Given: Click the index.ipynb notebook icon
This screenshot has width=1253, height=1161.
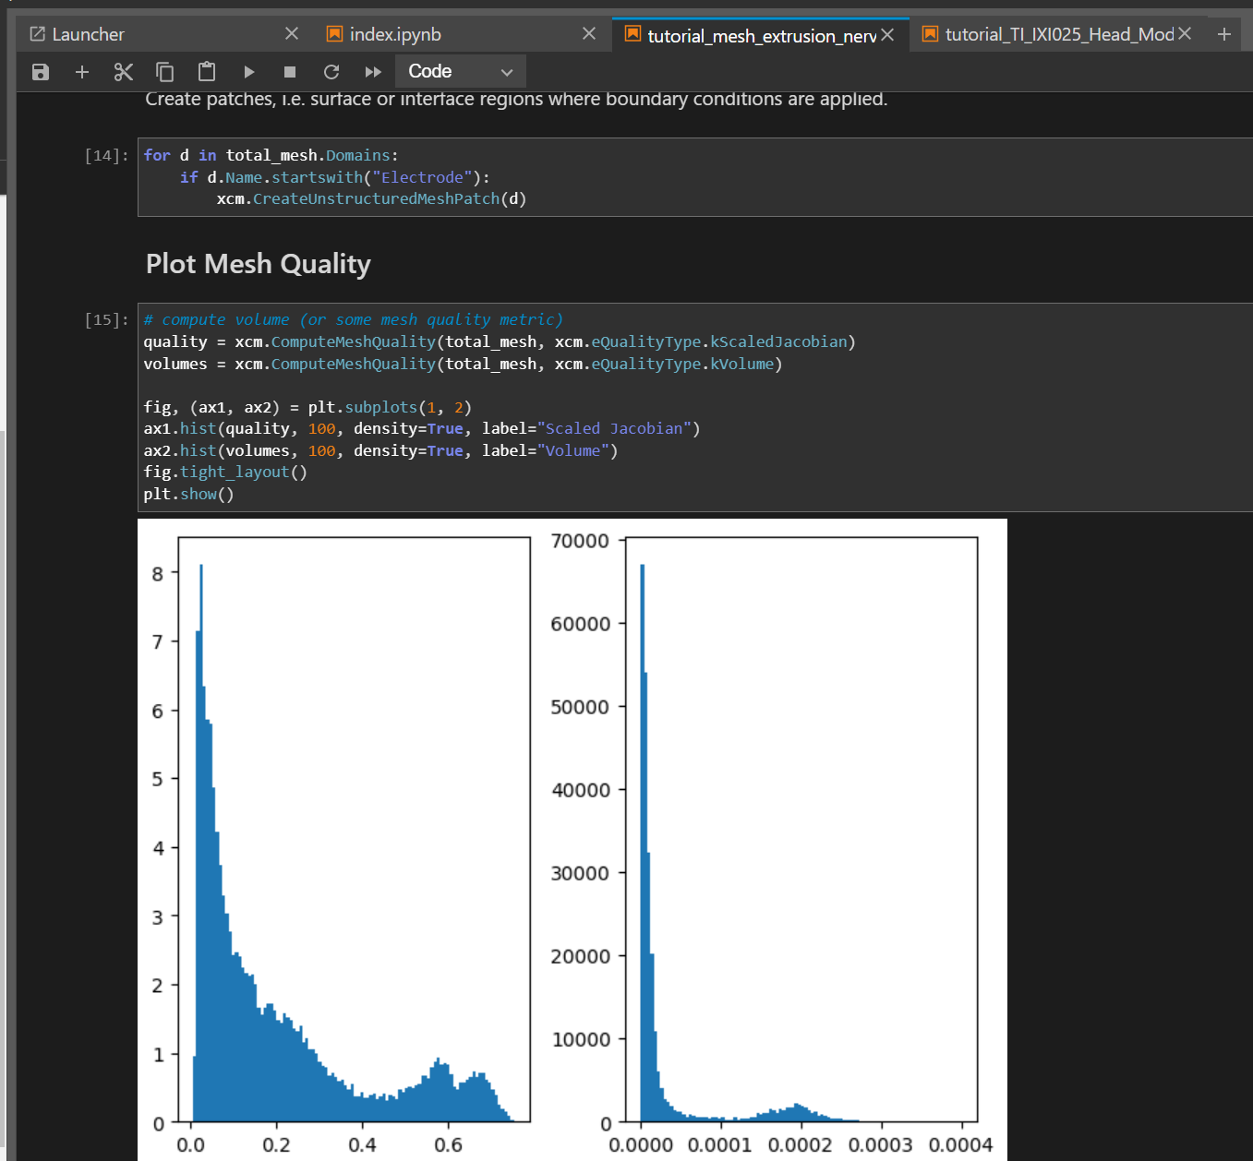Looking at the screenshot, I should tap(334, 34).
